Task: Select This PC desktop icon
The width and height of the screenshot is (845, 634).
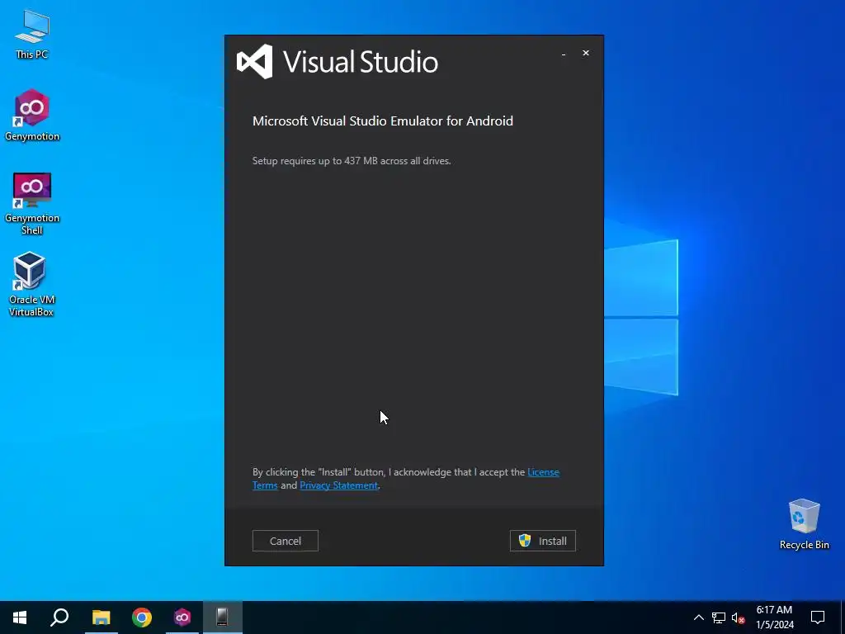Action: (x=32, y=35)
